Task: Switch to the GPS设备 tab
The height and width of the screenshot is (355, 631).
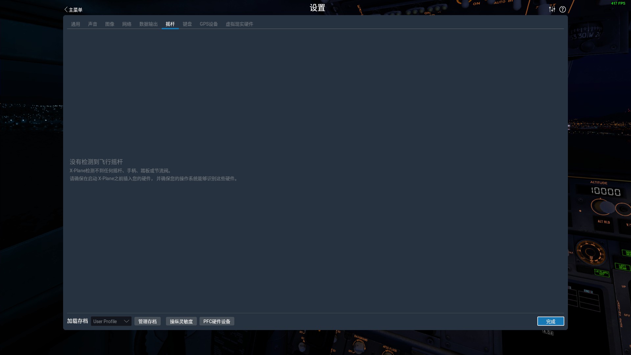Action: (x=209, y=24)
